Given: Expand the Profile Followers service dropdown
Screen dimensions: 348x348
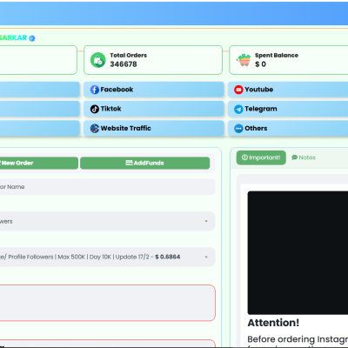Looking at the screenshot, I should 107,257.
